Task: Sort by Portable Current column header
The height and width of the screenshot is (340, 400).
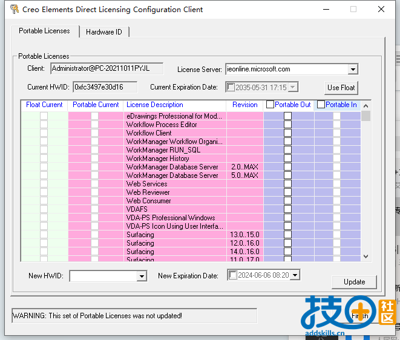Action: [96, 105]
